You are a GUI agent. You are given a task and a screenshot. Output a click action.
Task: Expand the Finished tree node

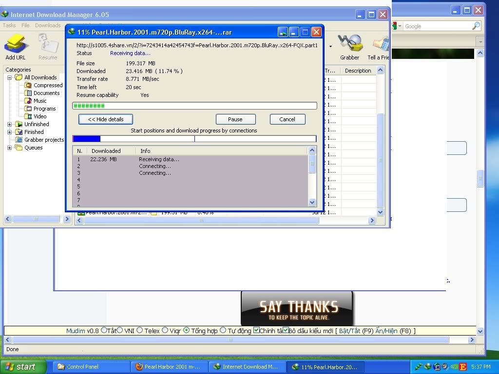click(x=10, y=132)
